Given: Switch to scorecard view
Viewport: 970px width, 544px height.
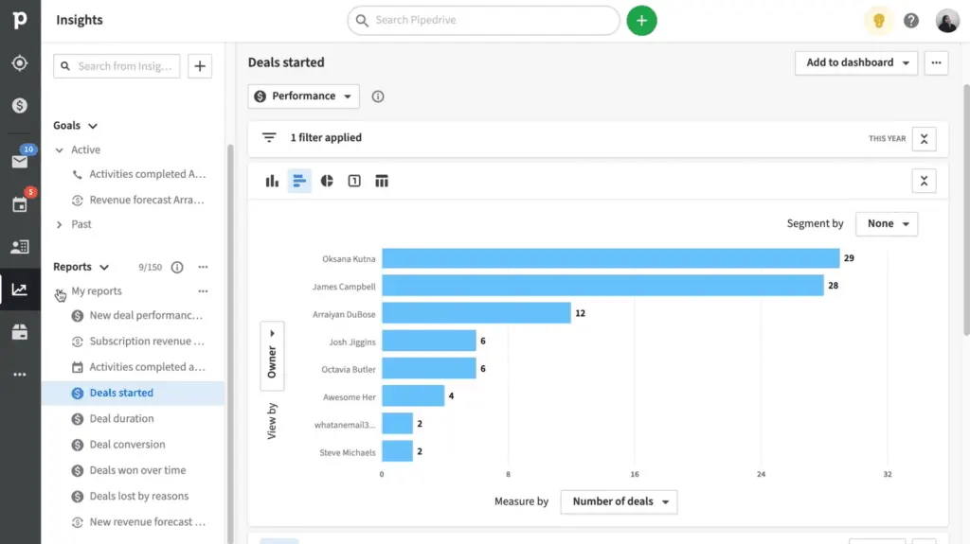Looking at the screenshot, I should [x=354, y=181].
